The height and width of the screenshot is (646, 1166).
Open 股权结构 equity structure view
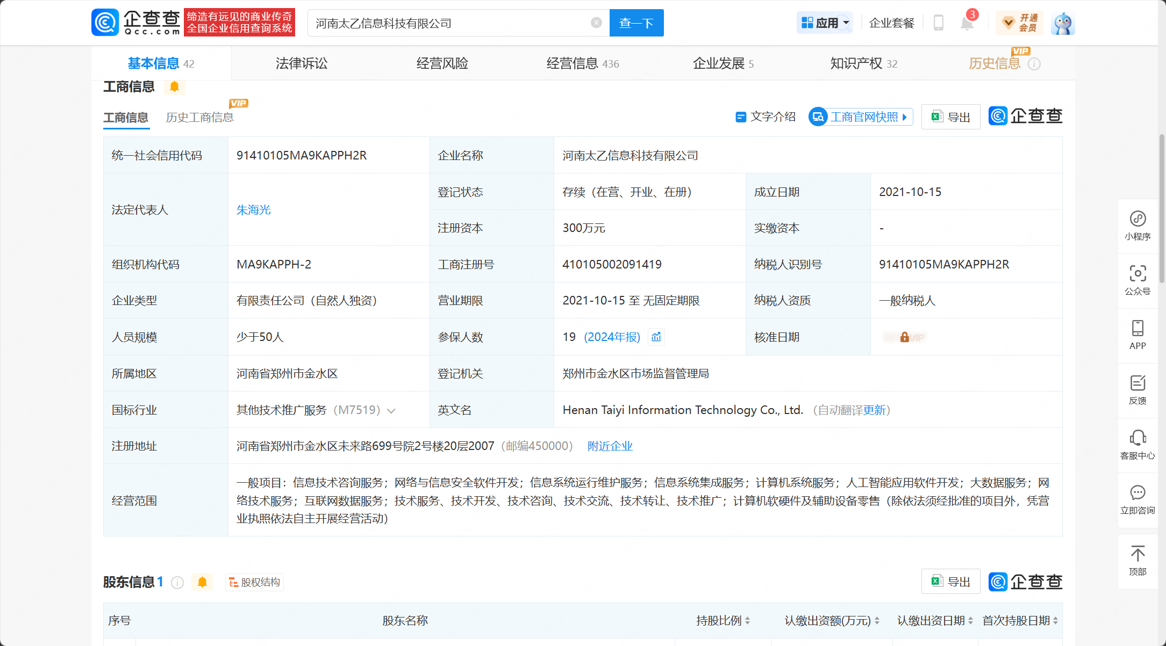click(x=254, y=582)
